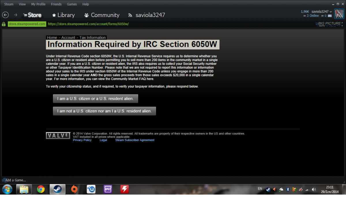Open the Privacy Policy link
Viewport: 346px width, 197px height.
point(82,140)
